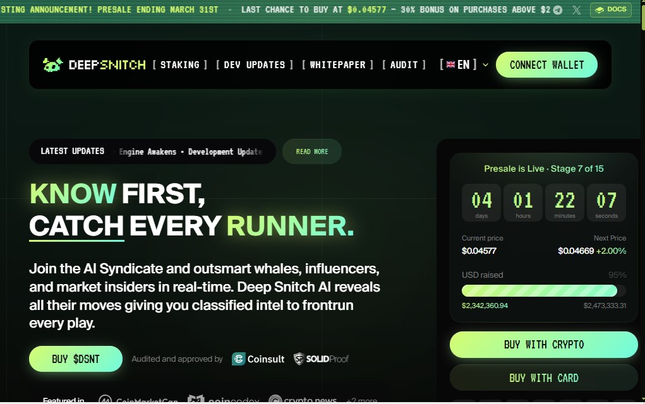Click the SolidProof audit logo
Screen dimensions: 645x404
321,359
